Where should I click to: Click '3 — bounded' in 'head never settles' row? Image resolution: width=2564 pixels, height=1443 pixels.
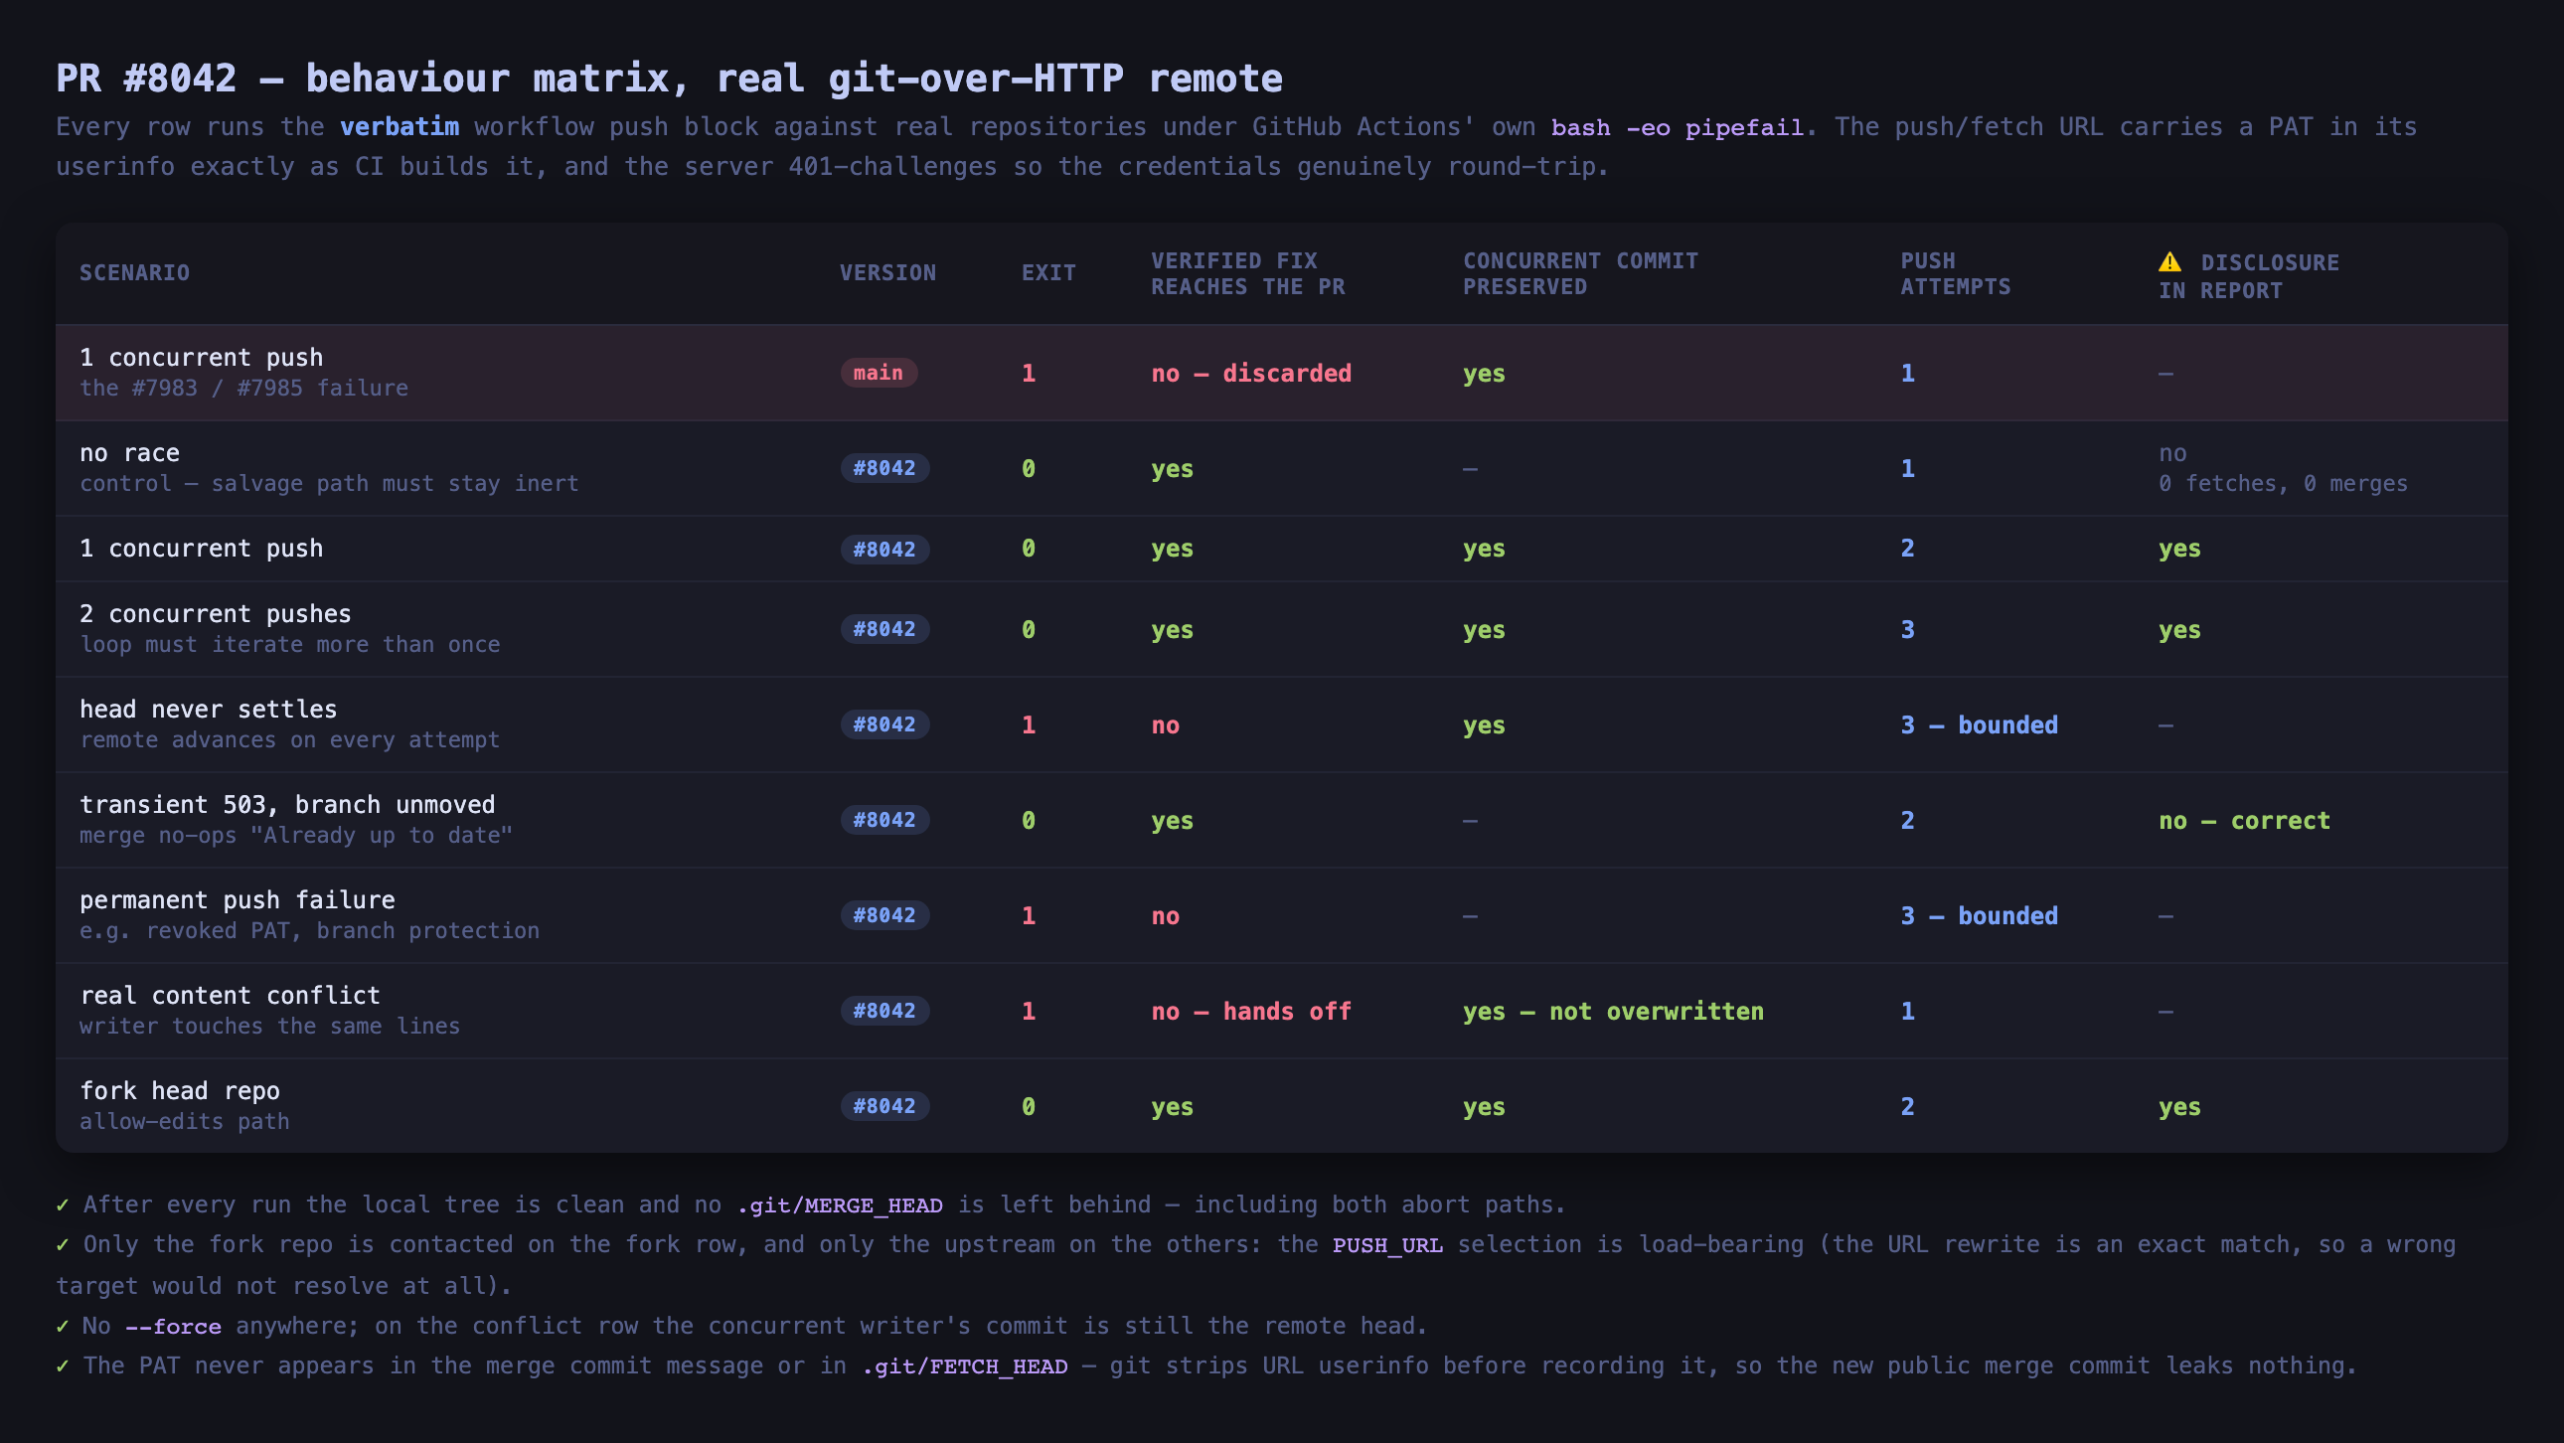pos(1979,725)
